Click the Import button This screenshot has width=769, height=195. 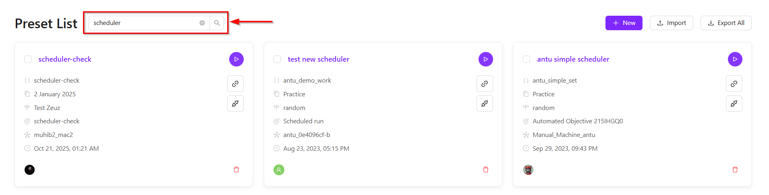pos(671,23)
